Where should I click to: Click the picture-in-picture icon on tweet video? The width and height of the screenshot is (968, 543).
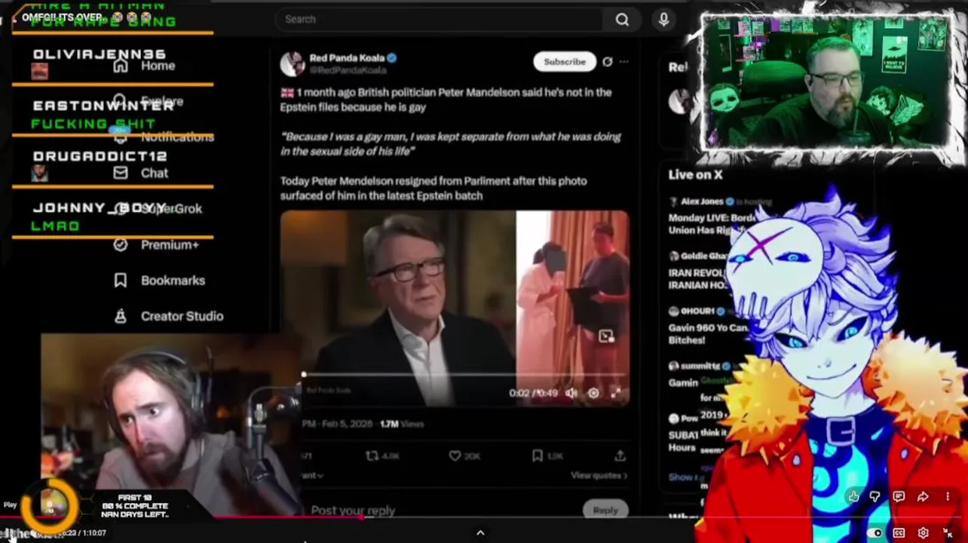pos(606,336)
